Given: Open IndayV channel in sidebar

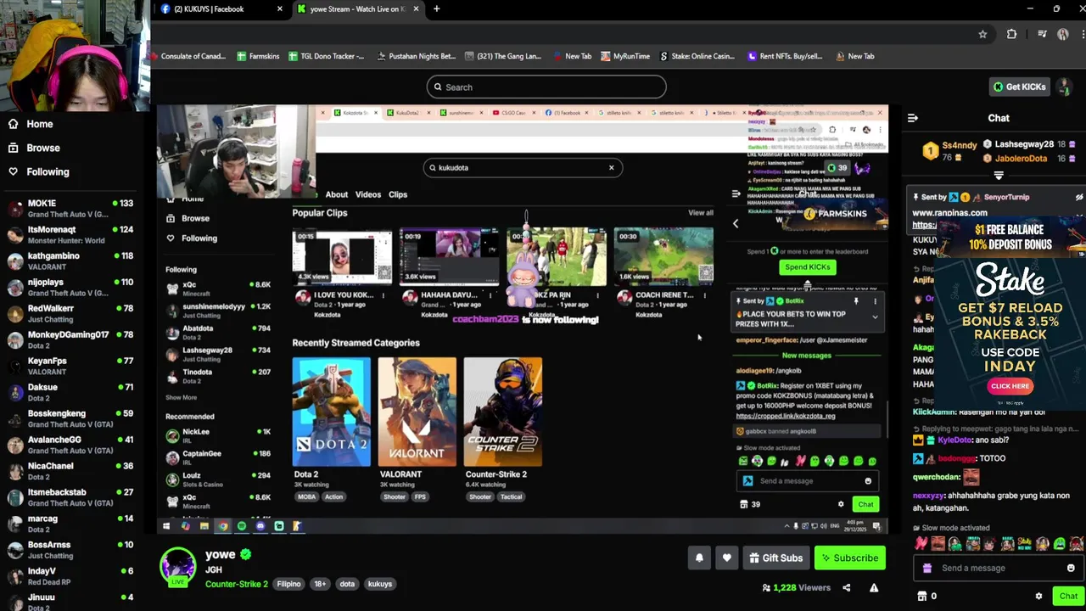Looking at the screenshot, I should pyautogui.click(x=70, y=576).
